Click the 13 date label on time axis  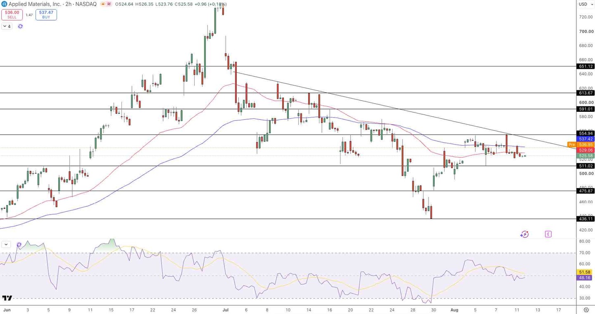click(x=538, y=309)
